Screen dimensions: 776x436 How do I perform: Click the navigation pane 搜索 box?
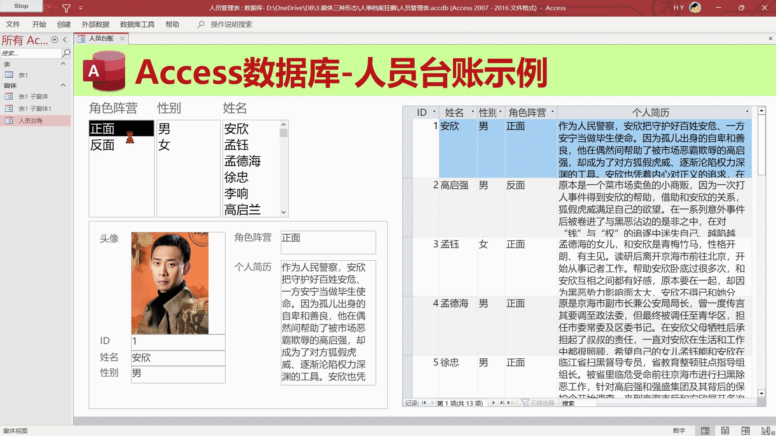(31, 53)
